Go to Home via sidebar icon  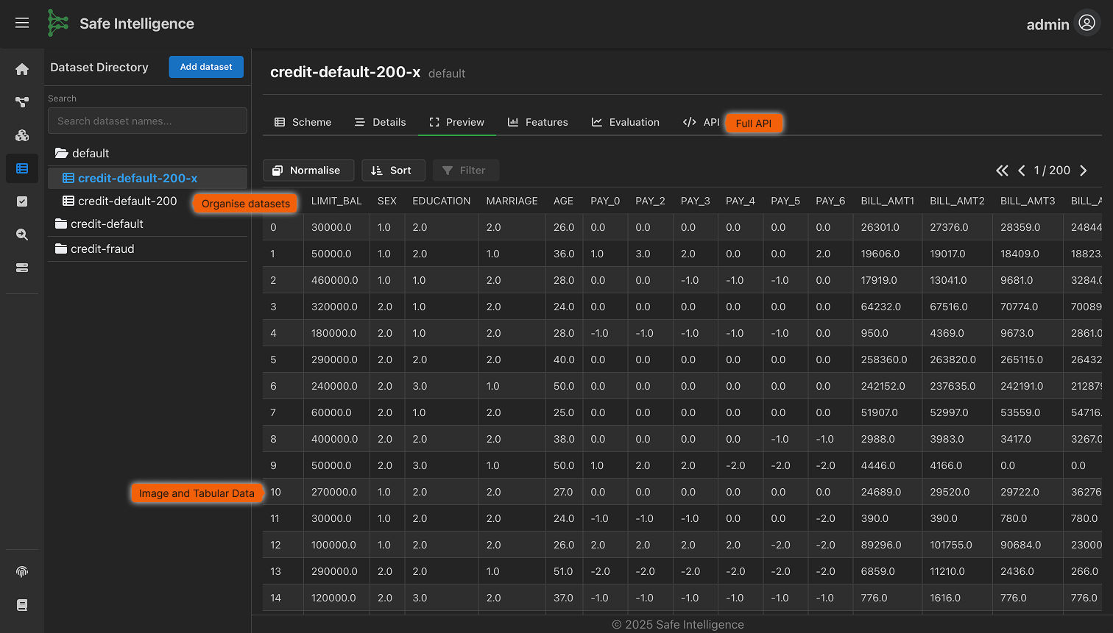pyautogui.click(x=22, y=69)
